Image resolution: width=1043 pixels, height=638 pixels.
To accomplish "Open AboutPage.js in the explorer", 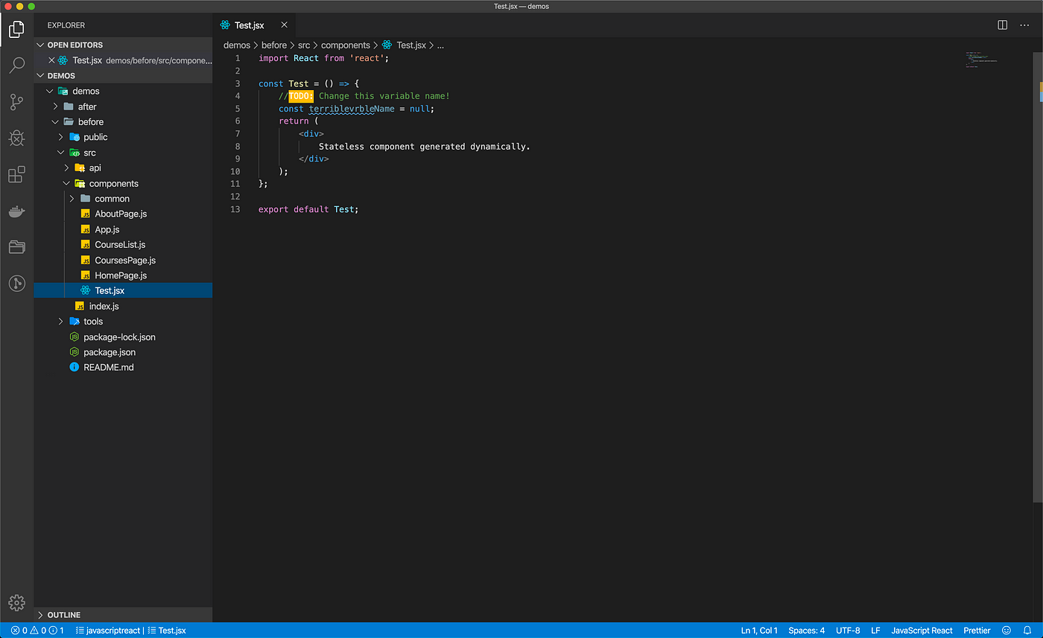I will [123, 214].
